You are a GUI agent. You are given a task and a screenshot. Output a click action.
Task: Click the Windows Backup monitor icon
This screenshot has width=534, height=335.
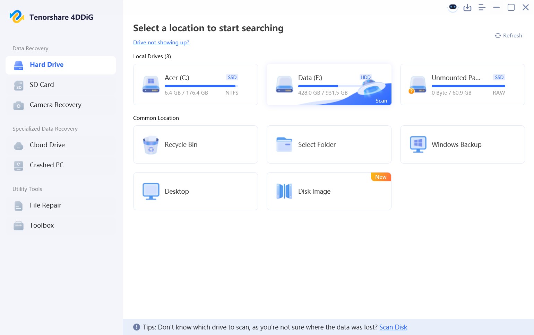pyautogui.click(x=418, y=144)
